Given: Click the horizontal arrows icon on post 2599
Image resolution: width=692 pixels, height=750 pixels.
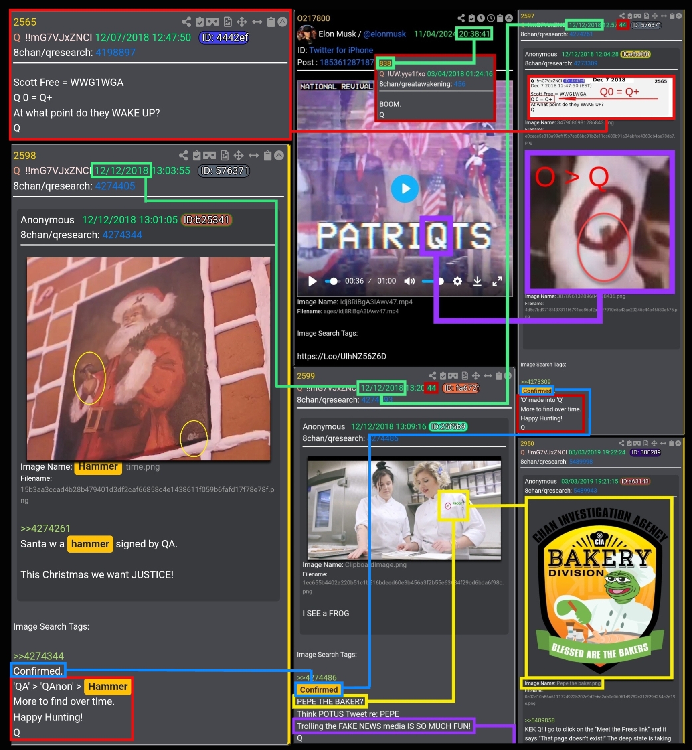Looking at the screenshot, I should click(488, 376).
